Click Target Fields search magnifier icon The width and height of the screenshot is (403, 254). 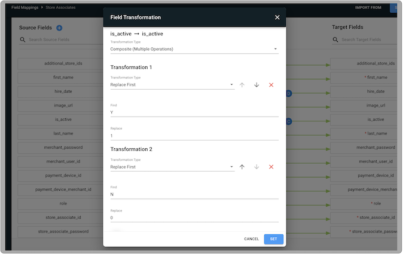[x=335, y=39]
